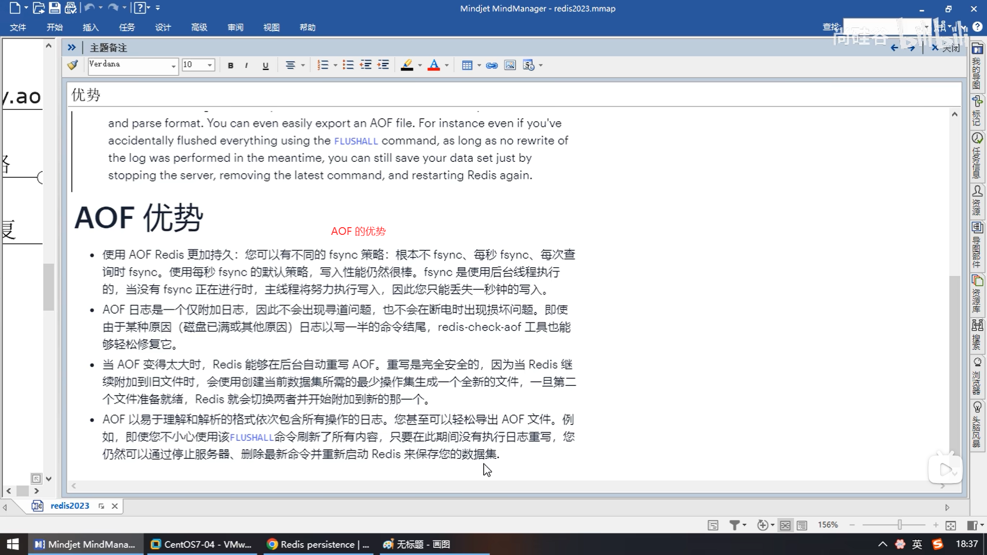The width and height of the screenshot is (987, 555).
Task: Select the redis2023 document tab
Action: (x=69, y=506)
